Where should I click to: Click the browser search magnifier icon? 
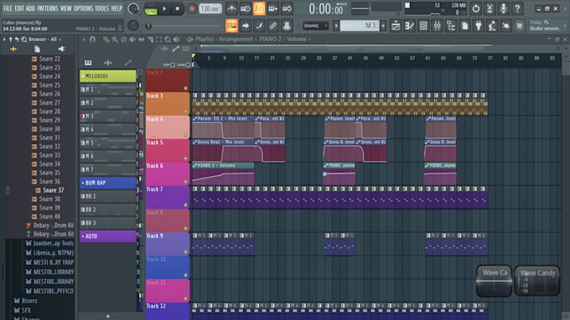pyautogui.click(x=23, y=39)
